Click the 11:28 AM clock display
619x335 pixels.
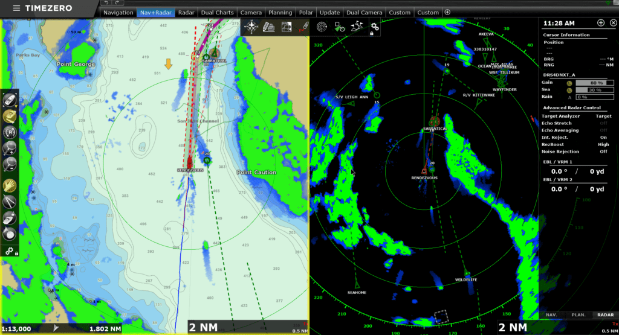coord(559,24)
